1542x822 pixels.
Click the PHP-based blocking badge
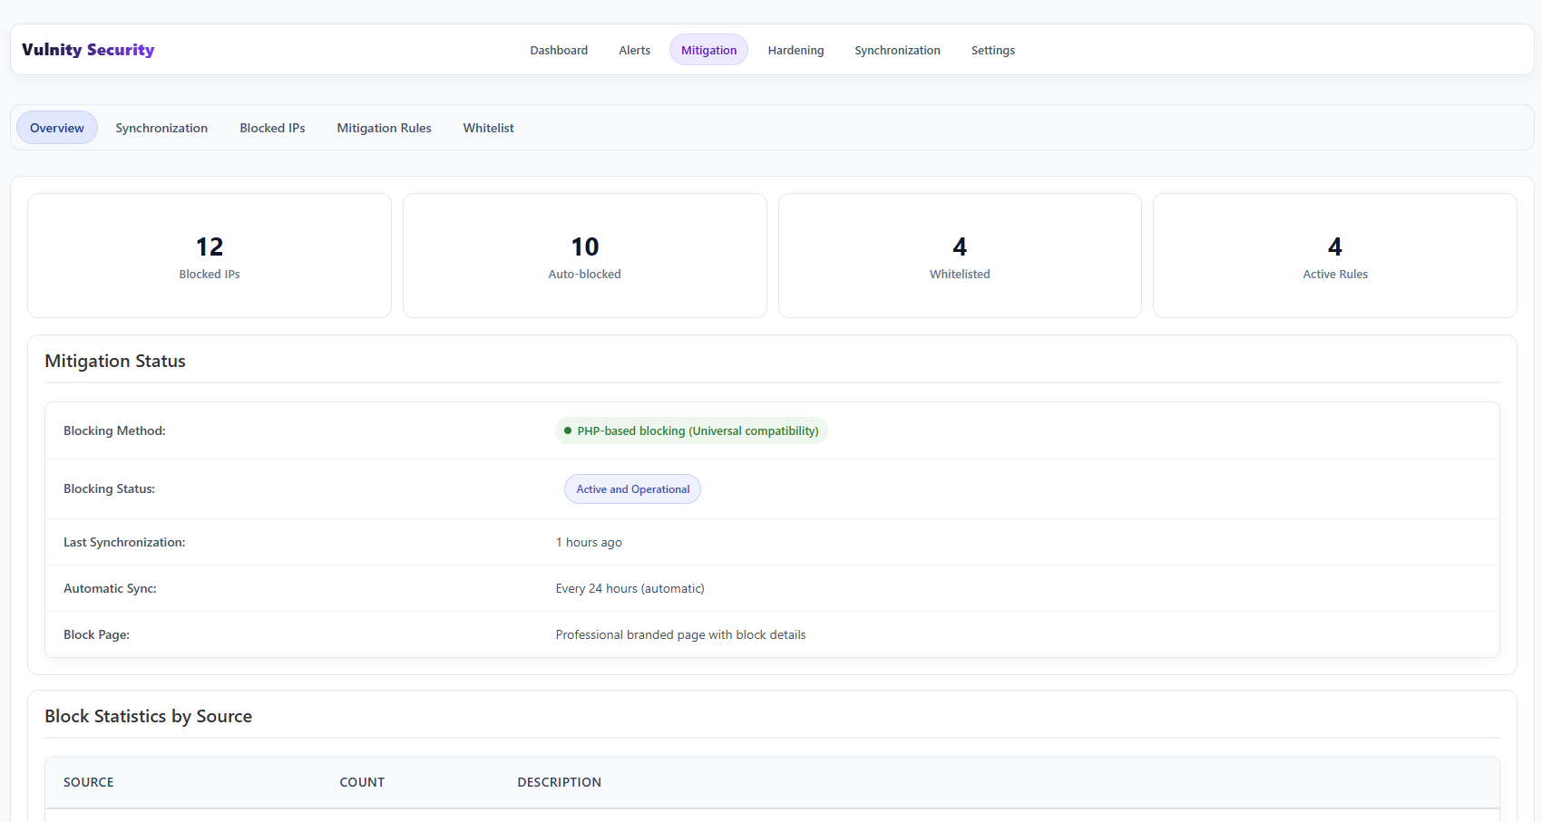click(x=691, y=430)
